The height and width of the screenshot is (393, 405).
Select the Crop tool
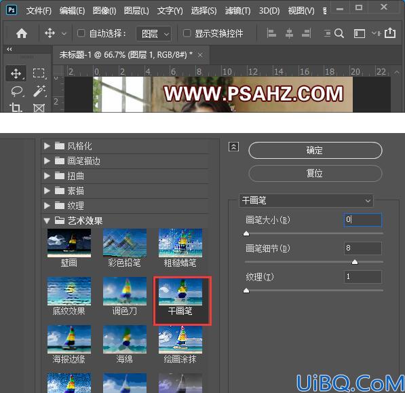pyautogui.click(x=16, y=107)
